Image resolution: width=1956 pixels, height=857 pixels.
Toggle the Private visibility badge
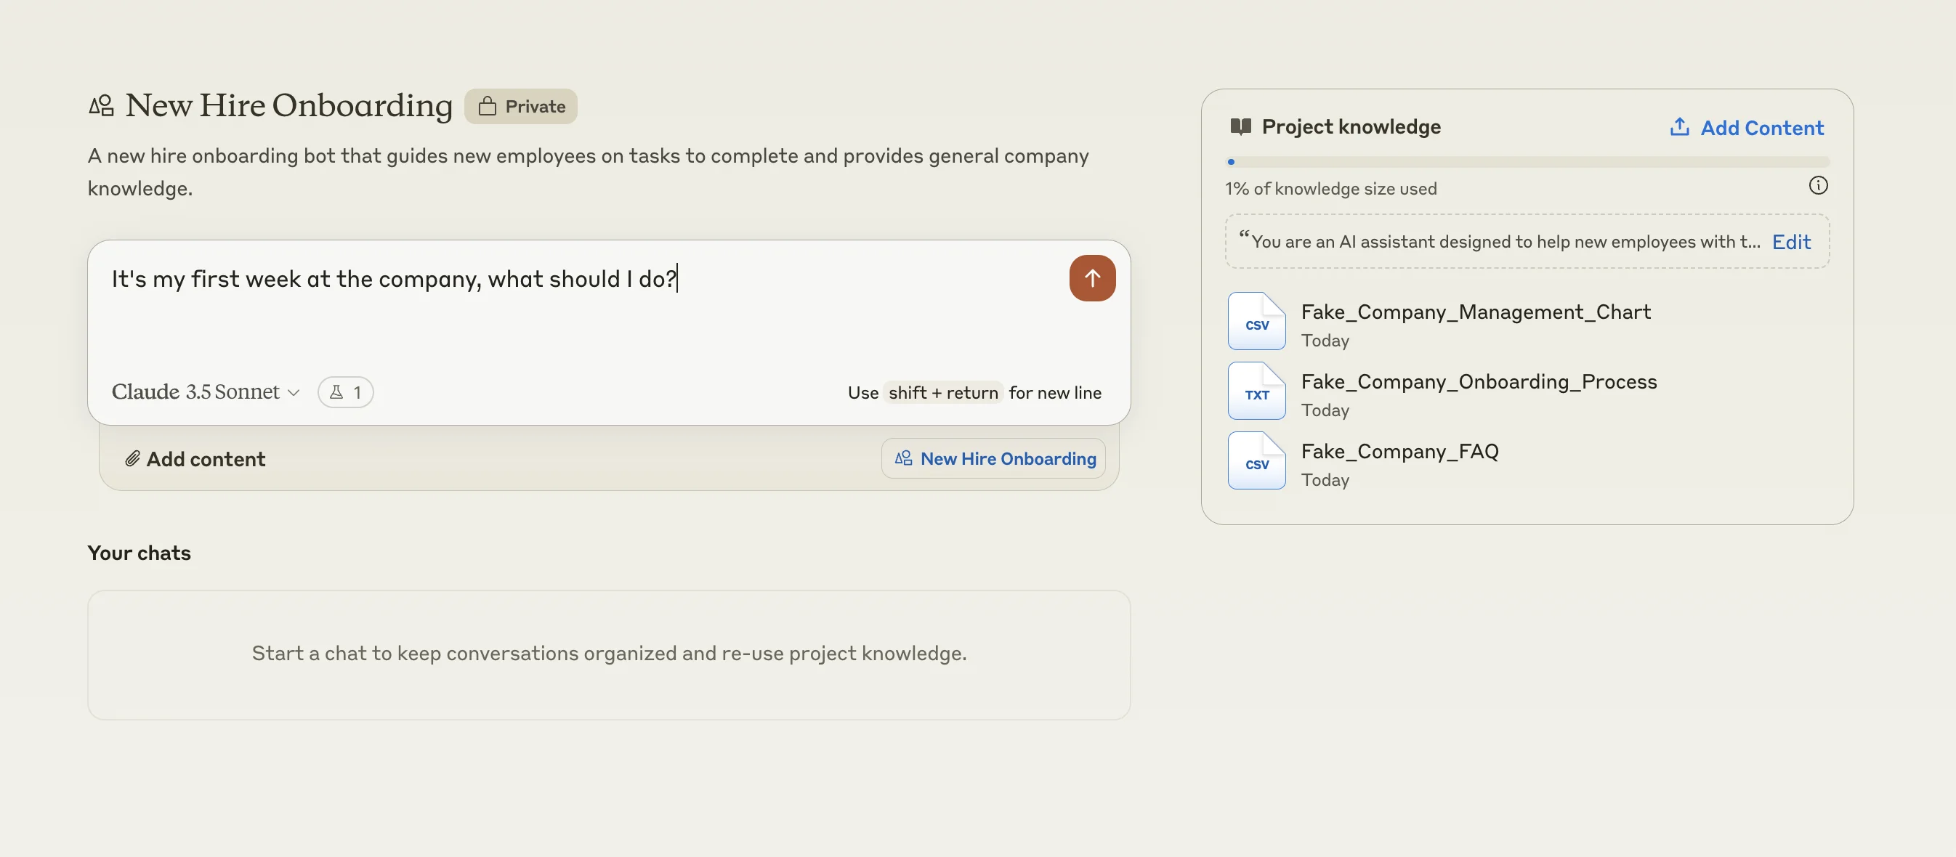[521, 106]
